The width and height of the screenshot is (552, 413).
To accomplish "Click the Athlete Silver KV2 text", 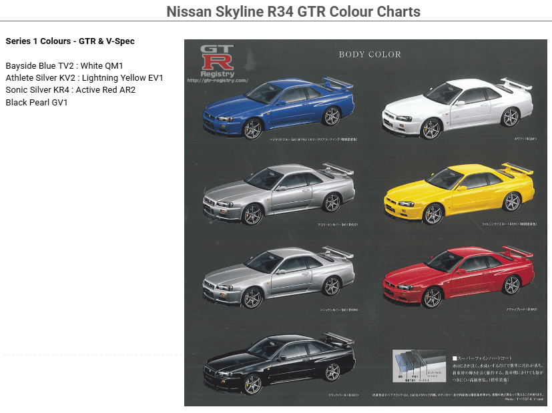I will [x=40, y=78].
